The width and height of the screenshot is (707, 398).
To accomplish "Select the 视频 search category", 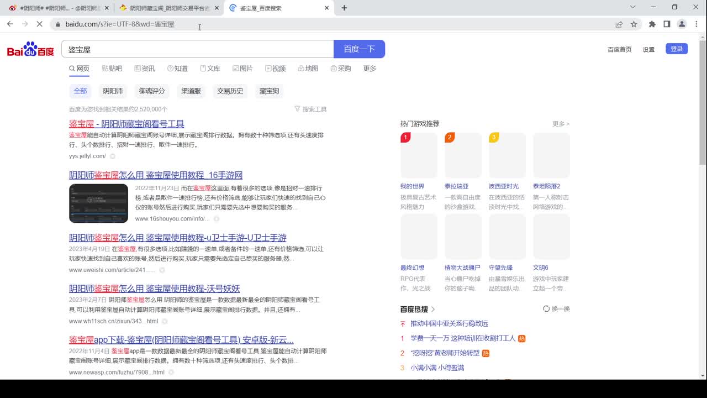I will tap(275, 69).
